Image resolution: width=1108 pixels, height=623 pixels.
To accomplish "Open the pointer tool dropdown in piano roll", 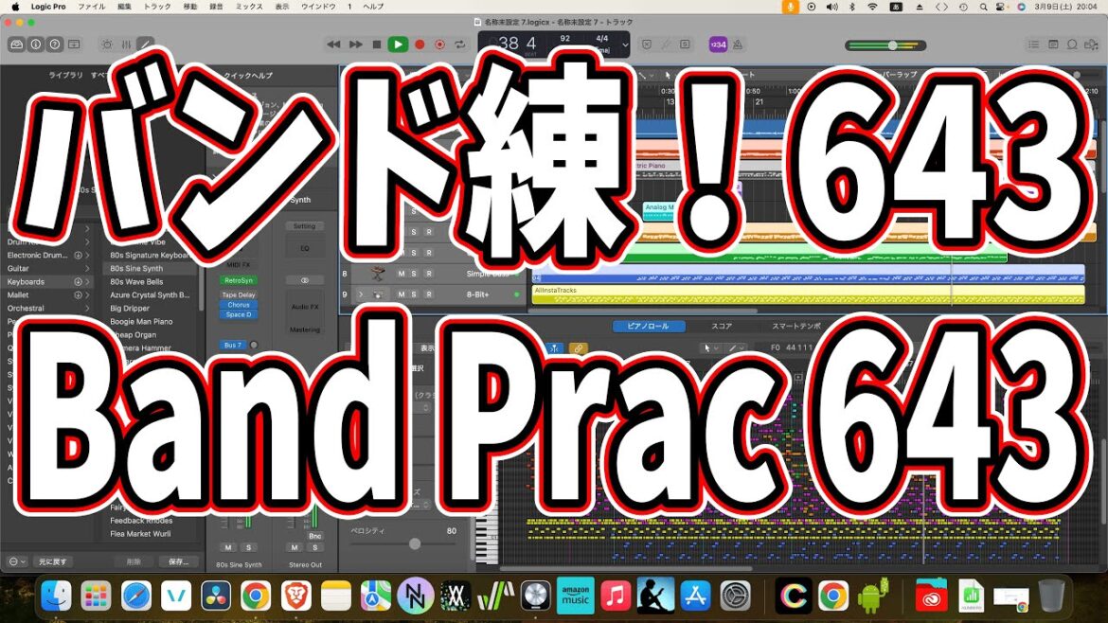I will coord(716,347).
